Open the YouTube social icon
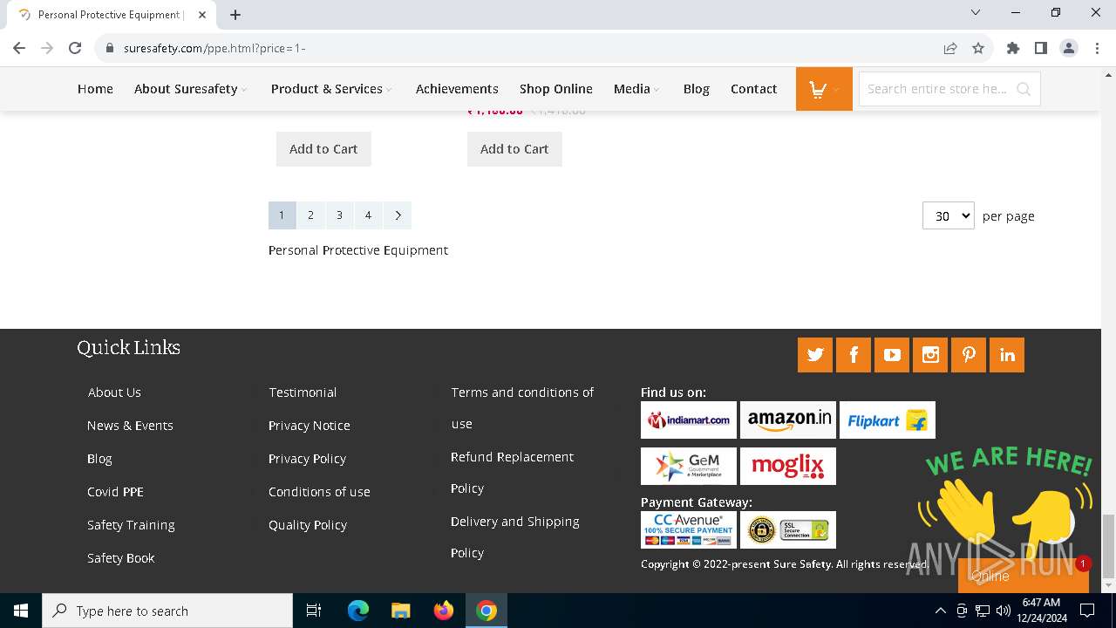The height and width of the screenshot is (628, 1116). pos(892,355)
